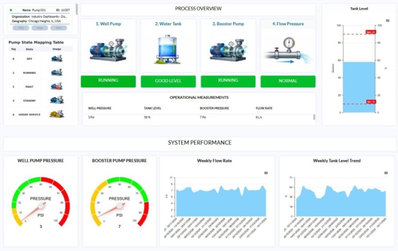The image size is (398, 251).
Task: Click the FAULT state pump icon
Action: point(57,86)
